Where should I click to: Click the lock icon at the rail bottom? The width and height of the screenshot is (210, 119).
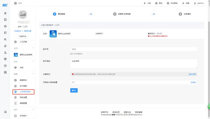pos(5,112)
